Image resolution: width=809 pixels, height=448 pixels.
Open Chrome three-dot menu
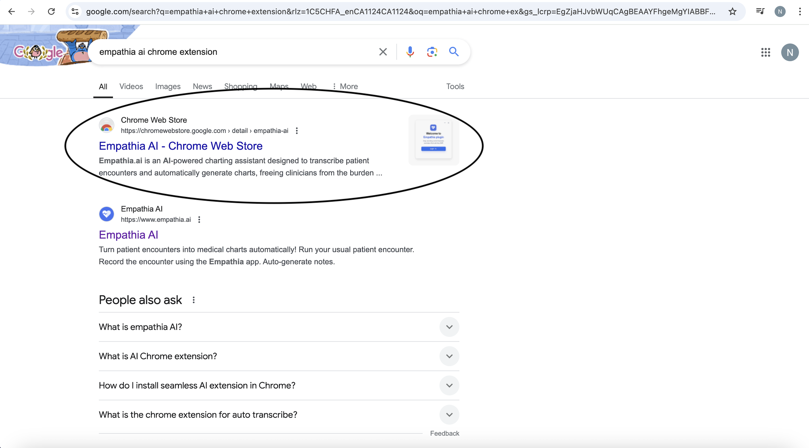(799, 12)
